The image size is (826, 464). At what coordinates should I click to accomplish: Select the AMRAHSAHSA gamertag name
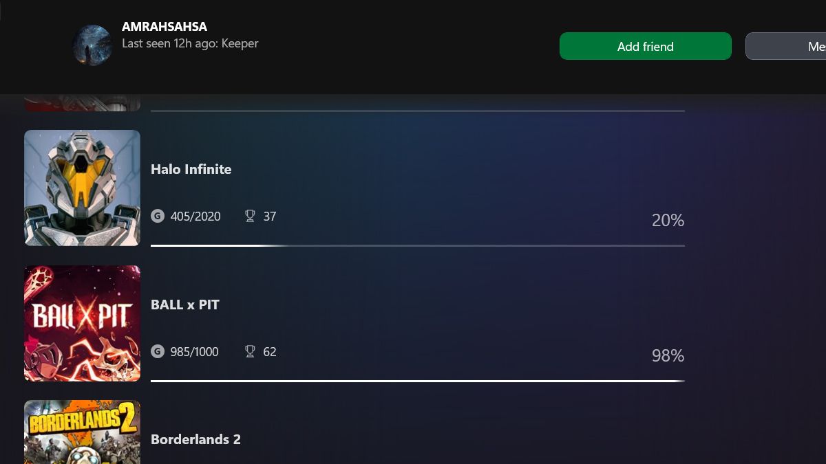click(x=165, y=27)
